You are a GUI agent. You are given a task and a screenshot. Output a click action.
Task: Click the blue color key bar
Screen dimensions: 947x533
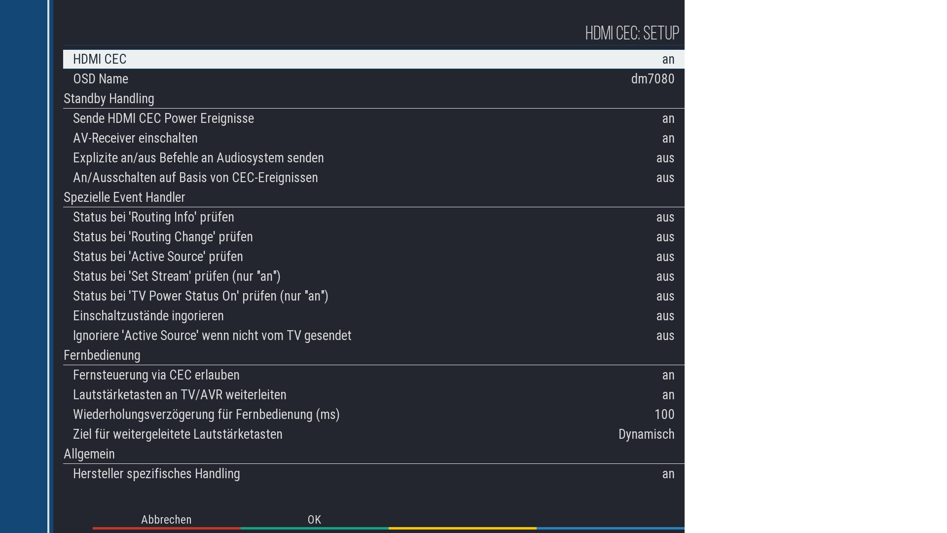610,528
